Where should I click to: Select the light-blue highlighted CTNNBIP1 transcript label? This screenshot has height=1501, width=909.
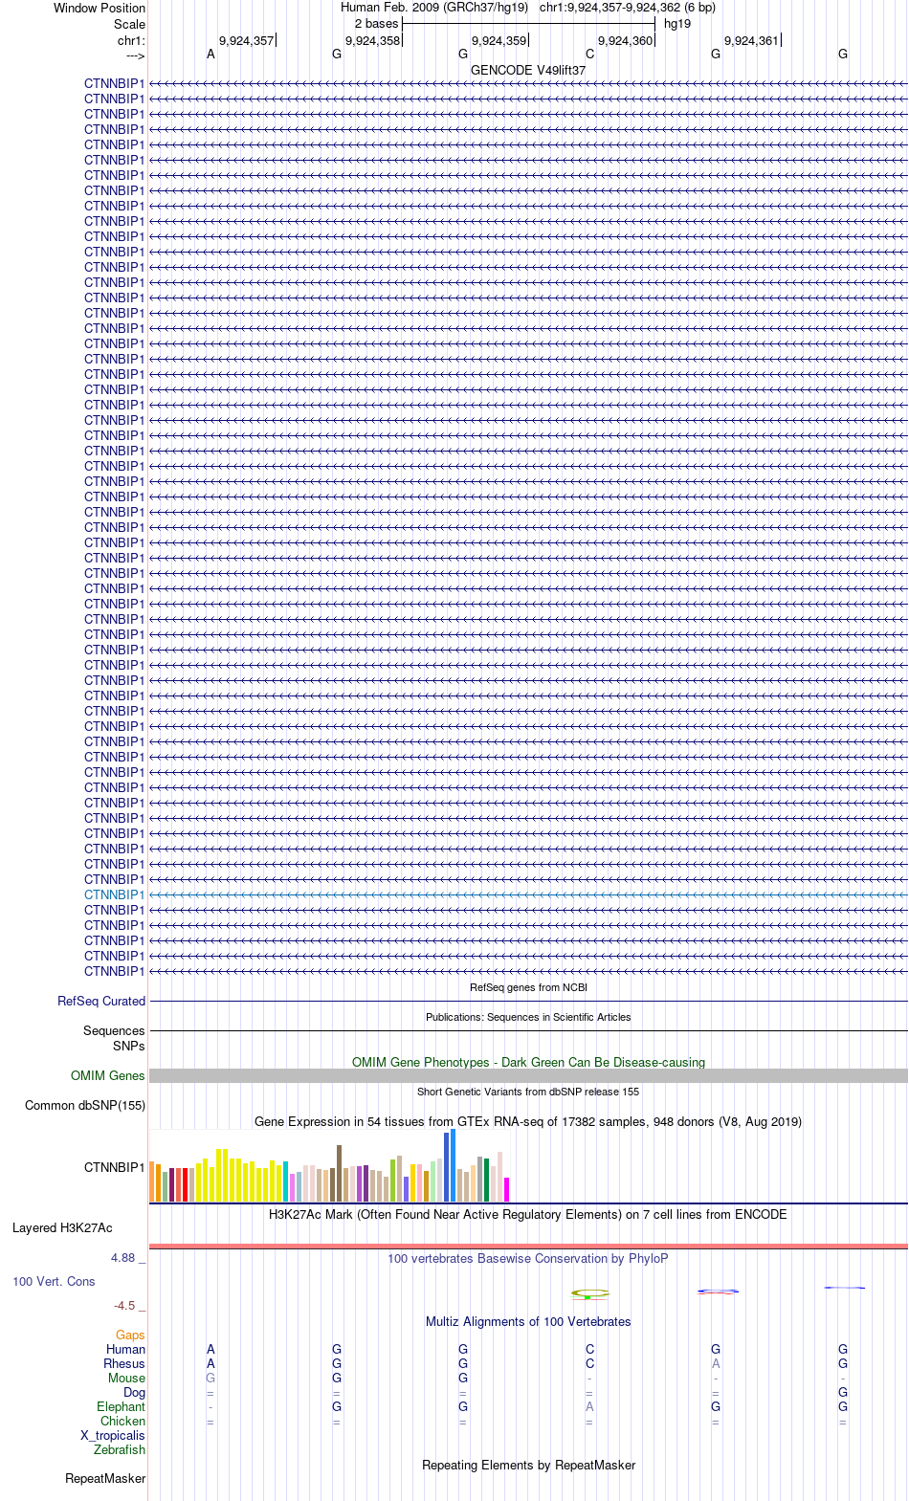(x=114, y=894)
